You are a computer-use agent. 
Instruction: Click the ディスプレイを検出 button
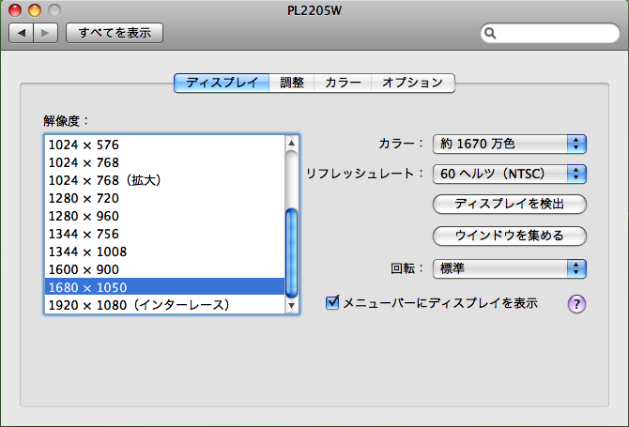(510, 204)
